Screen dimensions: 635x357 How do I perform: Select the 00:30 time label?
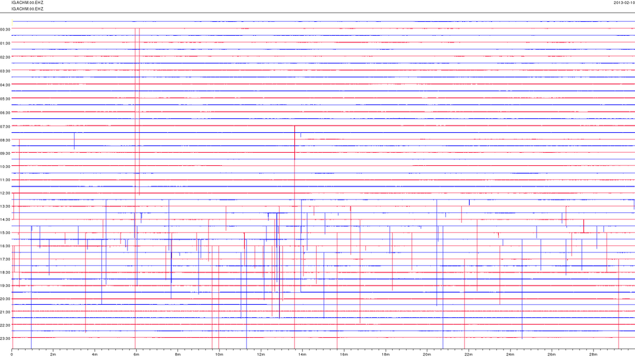tap(5, 30)
